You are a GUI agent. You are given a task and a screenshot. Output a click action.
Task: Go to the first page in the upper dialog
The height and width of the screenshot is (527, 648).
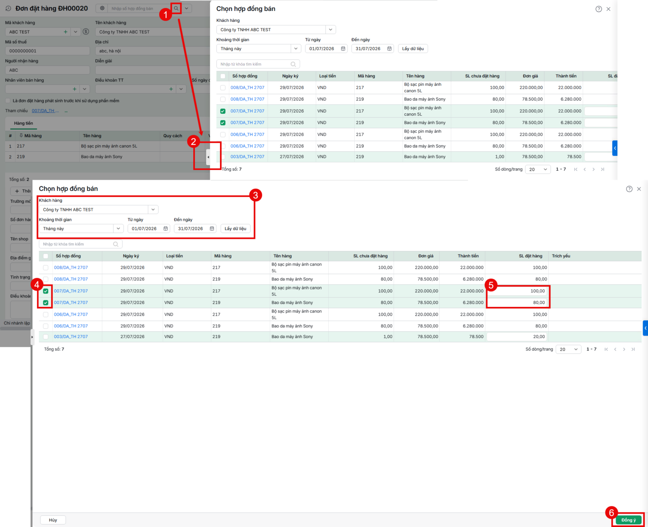576,169
